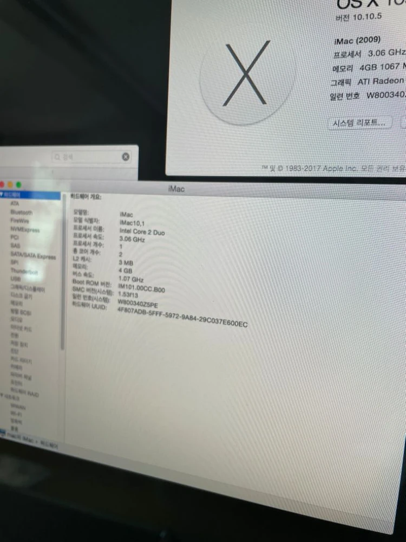Open the 시스템 리포트... button
Viewport: 406px width, 542px height.
(x=359, y=123)
